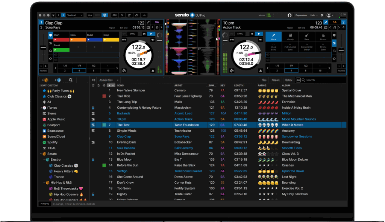This screenshot has width=385, height=222.
Task: Toggle library list view icon
Action: pyautogui.click(x=94, y=80)
